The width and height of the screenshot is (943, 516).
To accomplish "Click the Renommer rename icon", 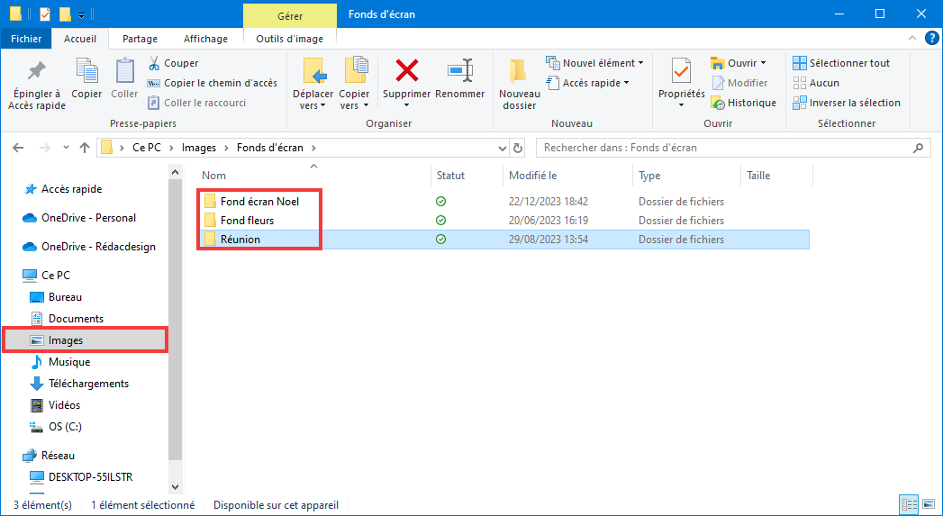I will 460,71.
